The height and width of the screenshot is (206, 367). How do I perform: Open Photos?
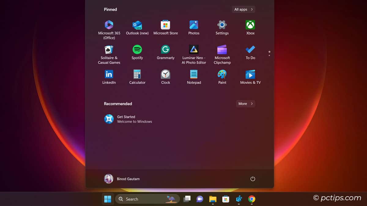[x=194, y=25]
